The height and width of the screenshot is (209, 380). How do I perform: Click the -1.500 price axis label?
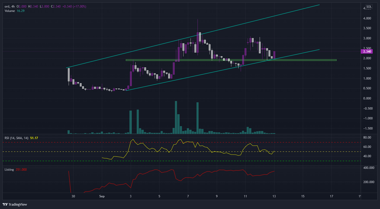click(367, 128)
